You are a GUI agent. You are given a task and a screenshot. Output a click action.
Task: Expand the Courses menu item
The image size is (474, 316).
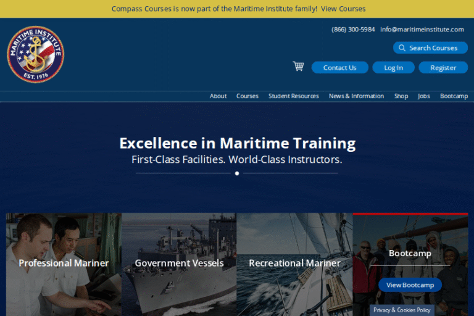247,96
